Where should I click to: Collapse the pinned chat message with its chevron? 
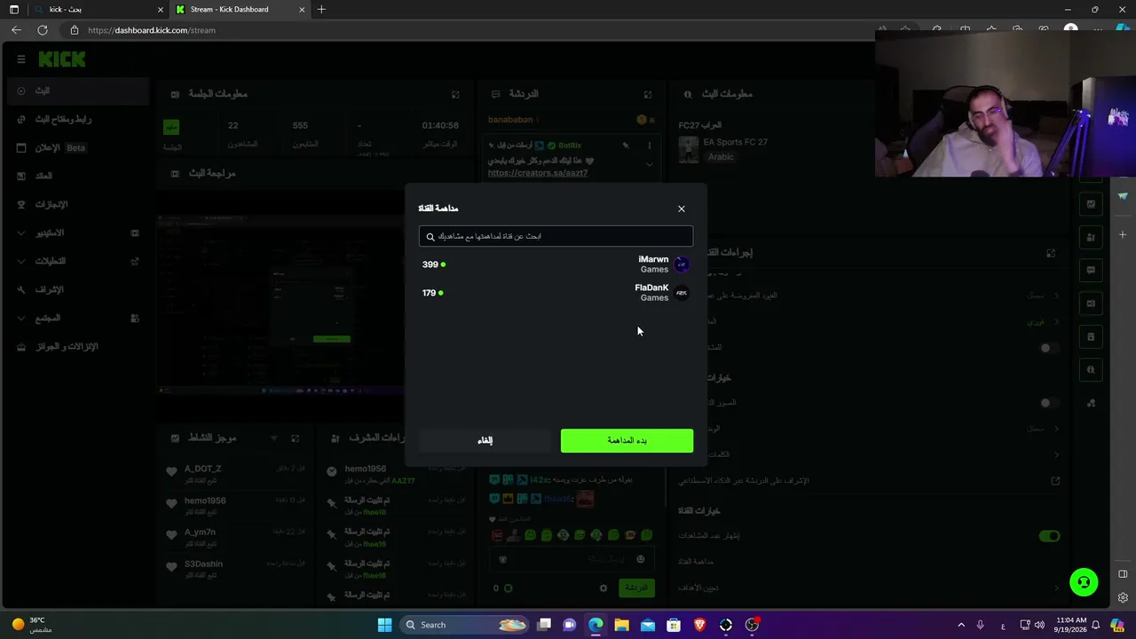(649, 164)
